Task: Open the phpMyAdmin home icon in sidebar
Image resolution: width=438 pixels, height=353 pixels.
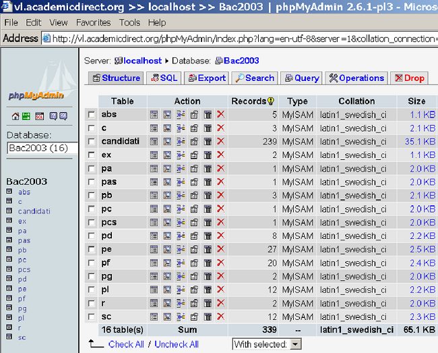Action: pos(15,116)
